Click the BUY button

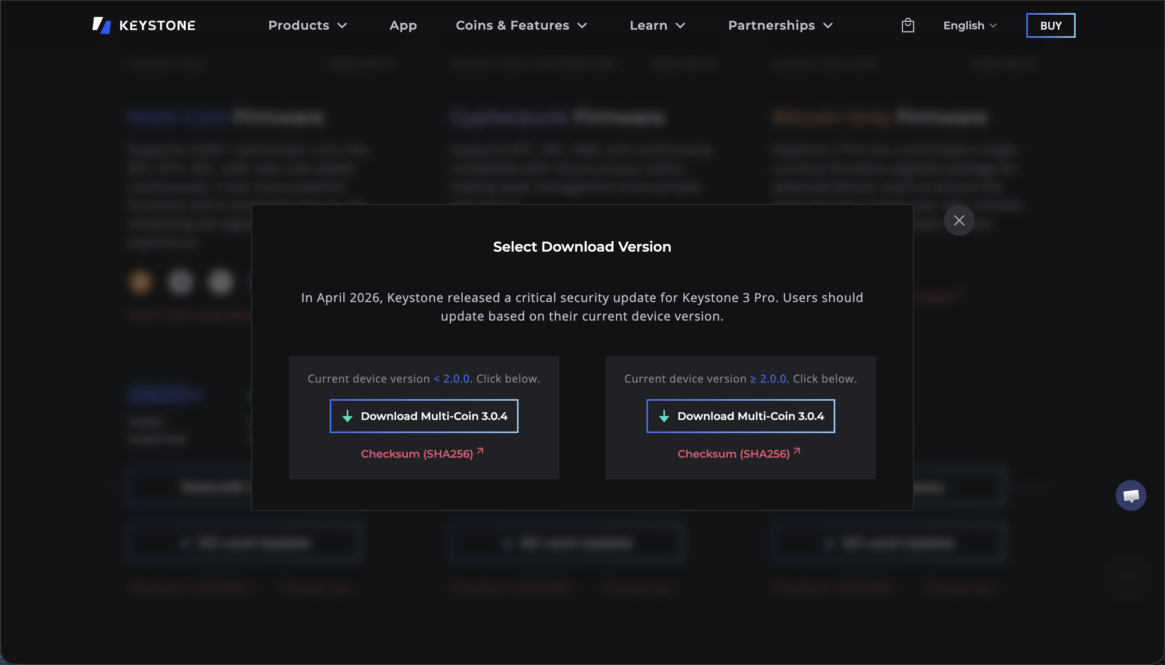pyautogui.click(x=1050, y=25)
